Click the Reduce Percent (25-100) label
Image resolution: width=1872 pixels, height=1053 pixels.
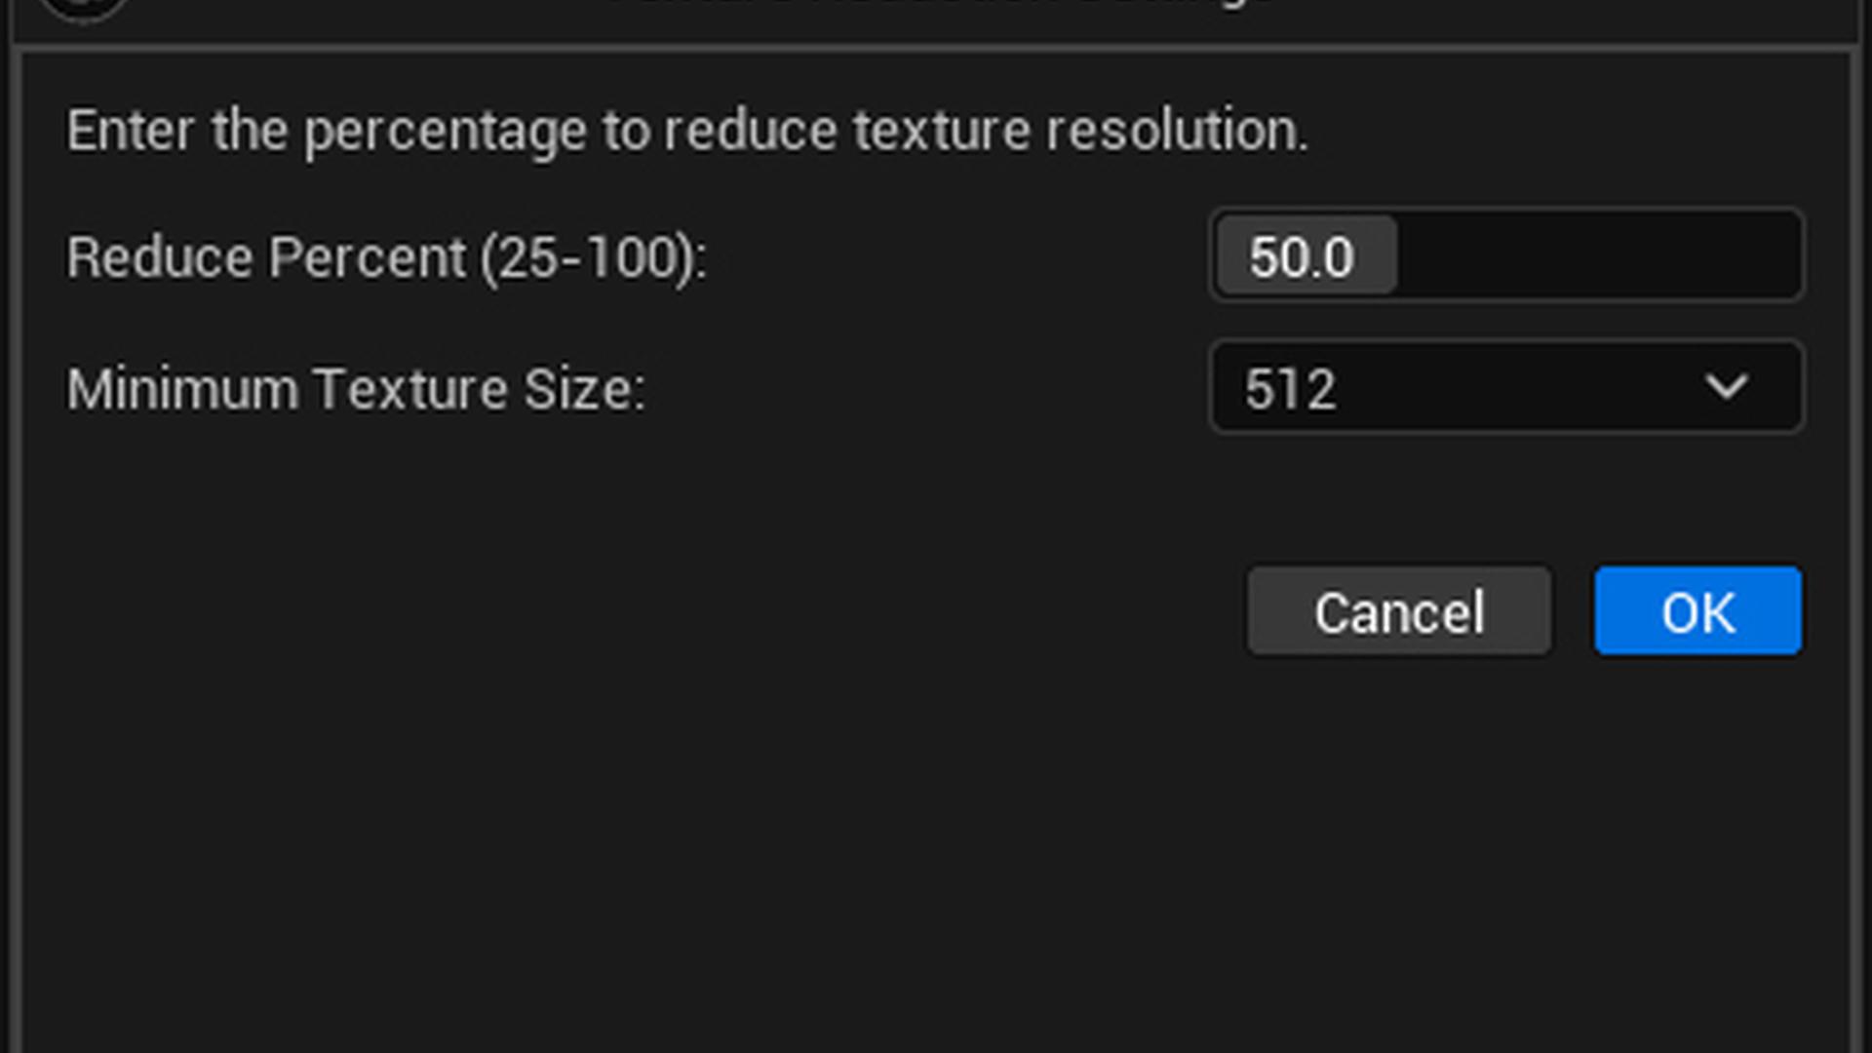click(x=385, y=255)
